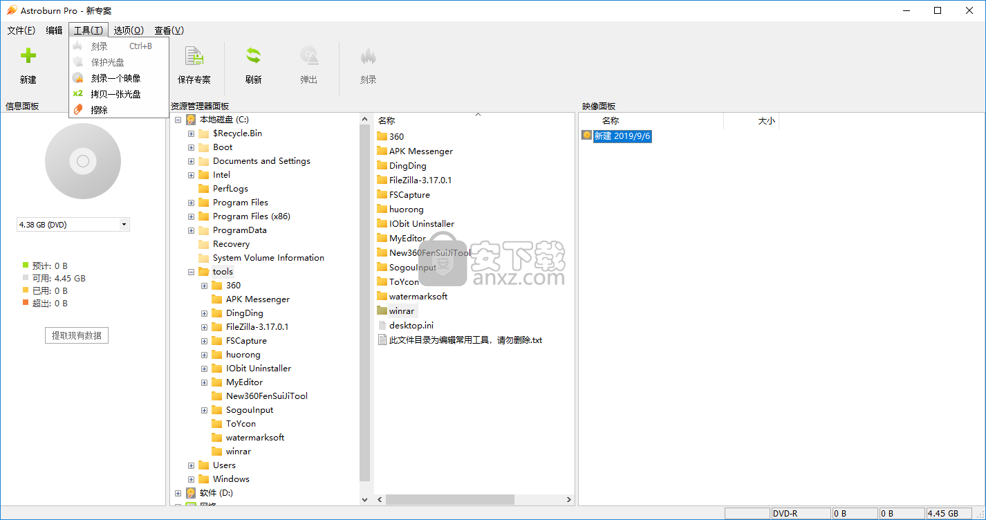The height and width of the screenshot is (520, 986).
Task: Open the 查看 menu
Action: [169, 30]
